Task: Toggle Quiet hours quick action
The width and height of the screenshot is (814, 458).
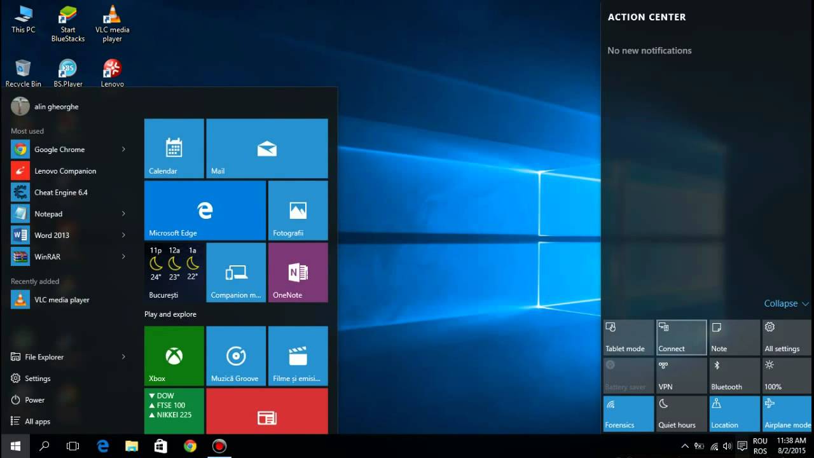Action: (x=682, y=413)
